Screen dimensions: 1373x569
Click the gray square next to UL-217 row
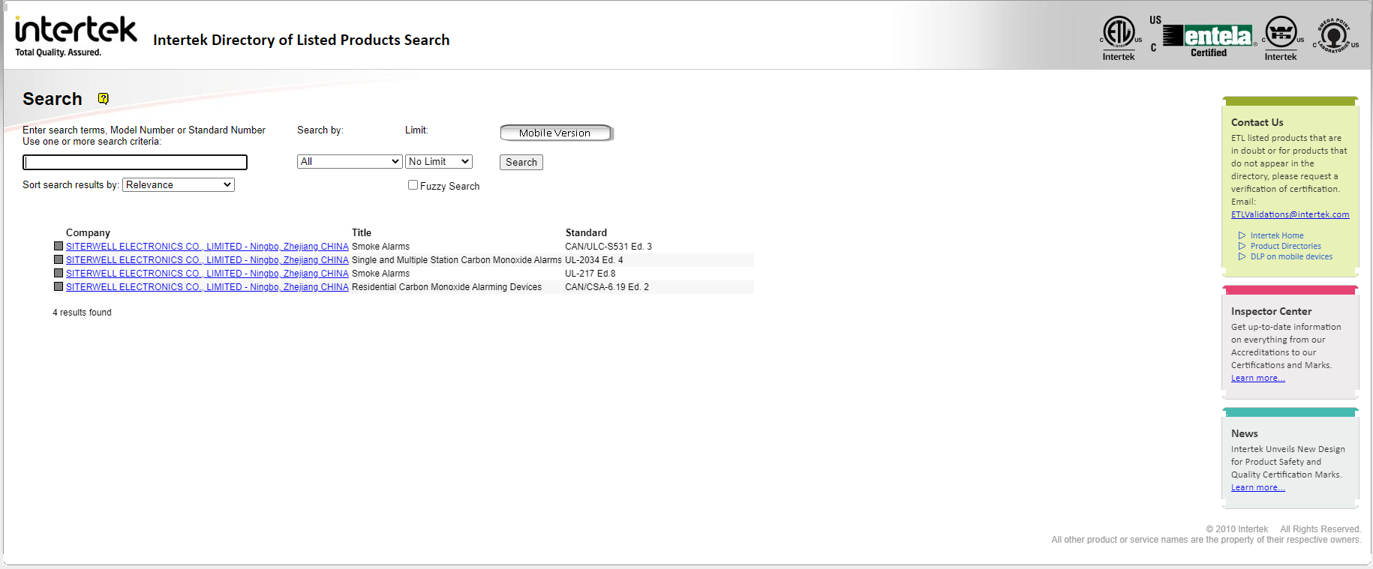[x=59, y=273]
